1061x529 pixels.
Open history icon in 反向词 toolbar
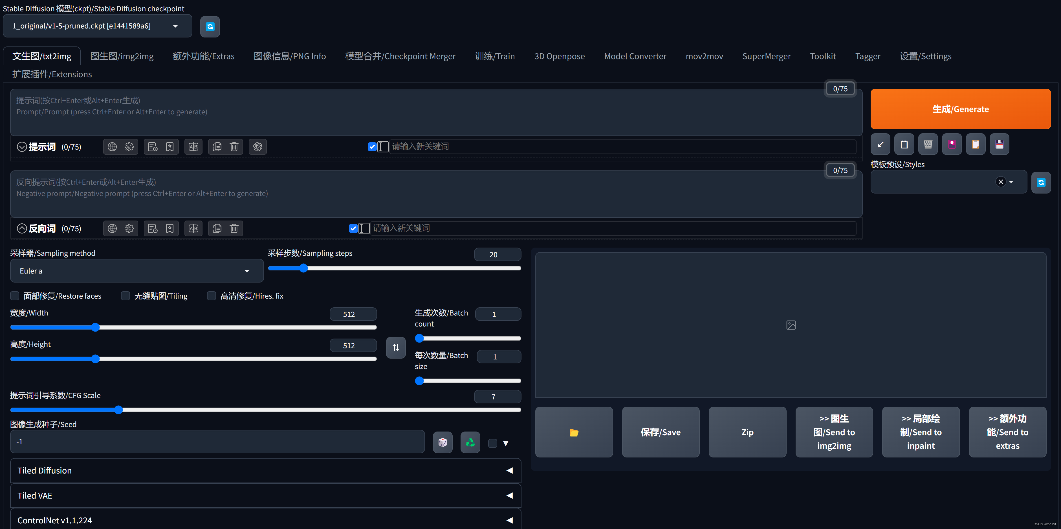(153, 228)
